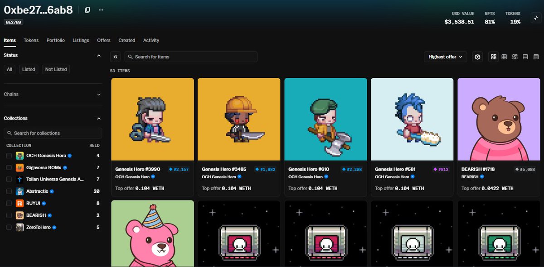Switch to the Items tab

[x=10, y=40]
